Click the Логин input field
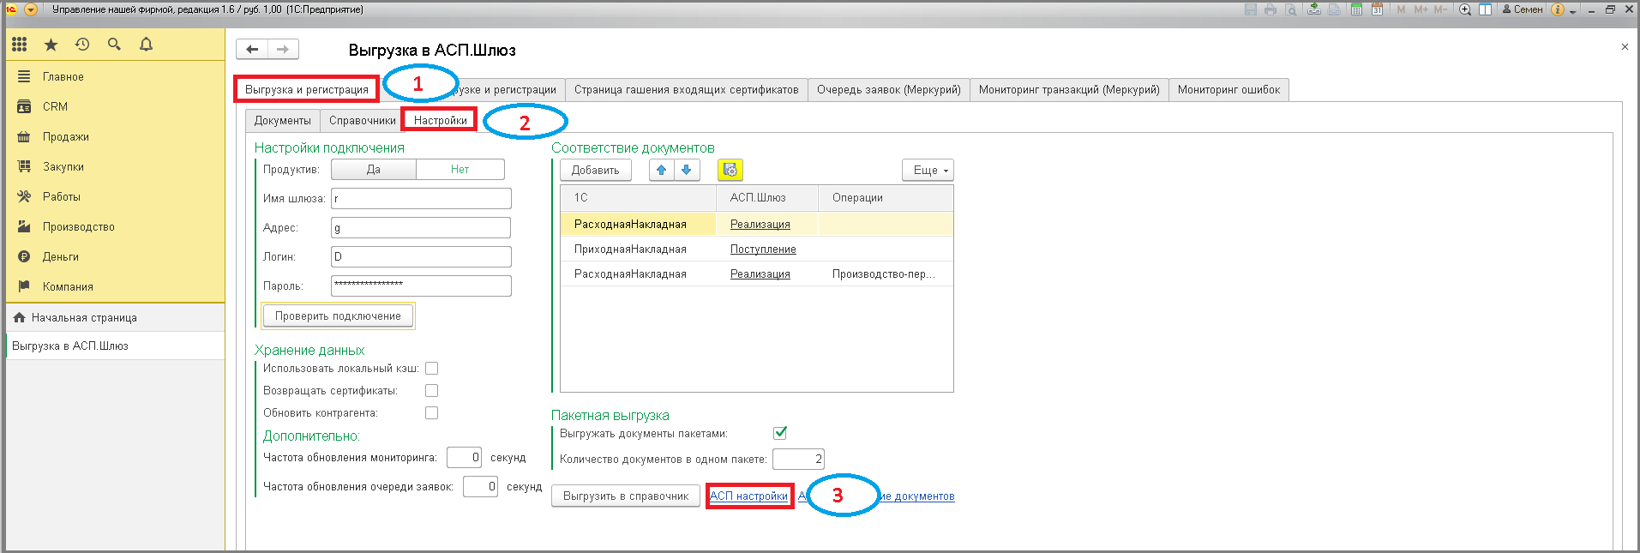The width and height of the screenshot is (1640, 553). tap(421, 256)
